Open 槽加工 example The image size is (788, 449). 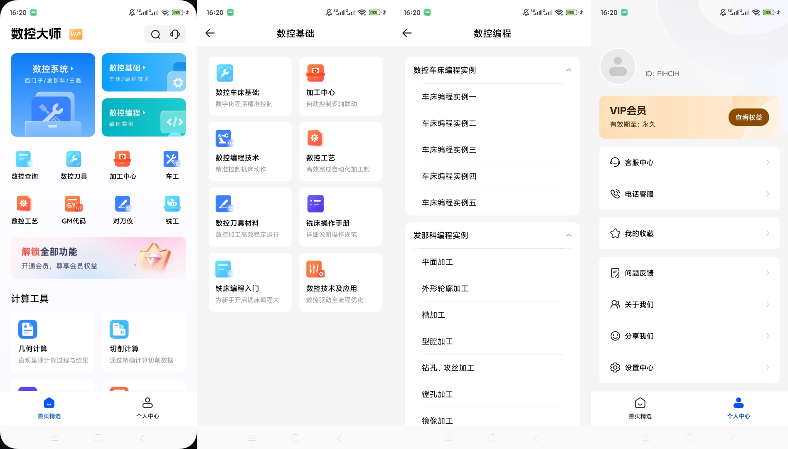click(x=492, y=315)
